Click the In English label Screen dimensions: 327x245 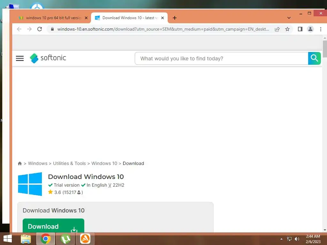(x=97, y=185)
